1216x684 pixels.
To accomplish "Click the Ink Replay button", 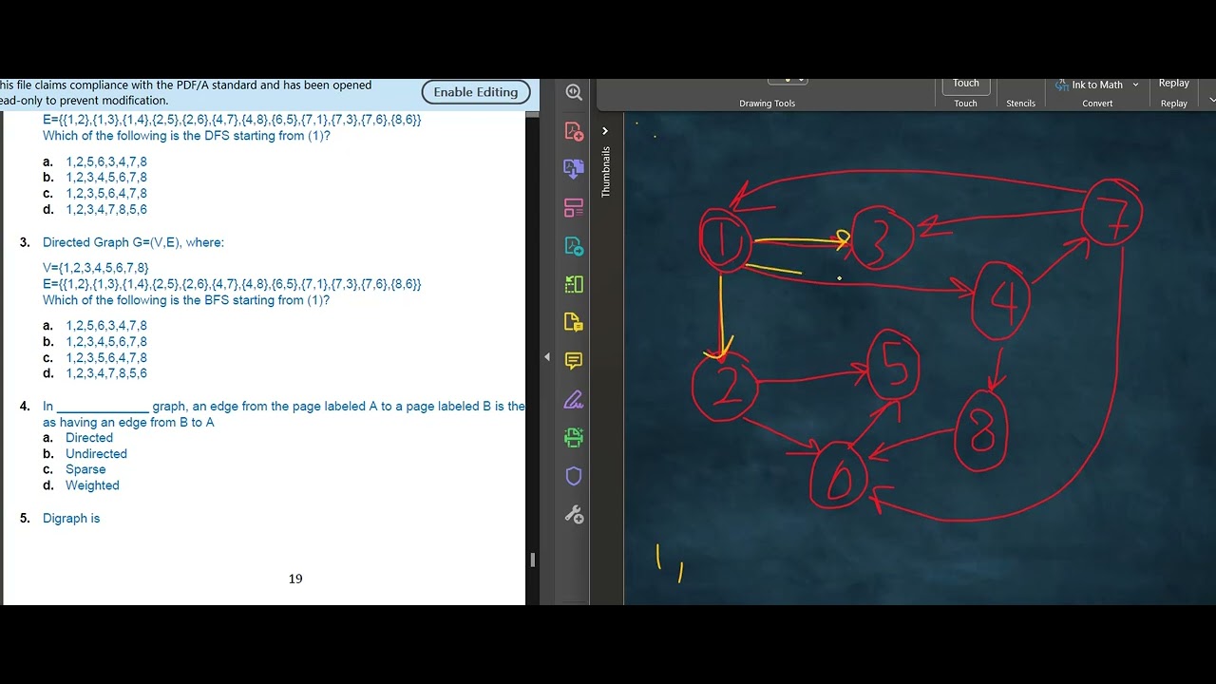I will click(x=1174, y=84).
